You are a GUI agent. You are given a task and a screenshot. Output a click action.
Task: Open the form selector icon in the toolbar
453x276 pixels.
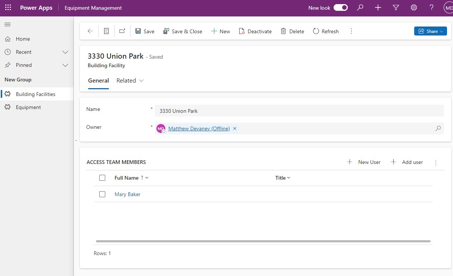[106, 31]
